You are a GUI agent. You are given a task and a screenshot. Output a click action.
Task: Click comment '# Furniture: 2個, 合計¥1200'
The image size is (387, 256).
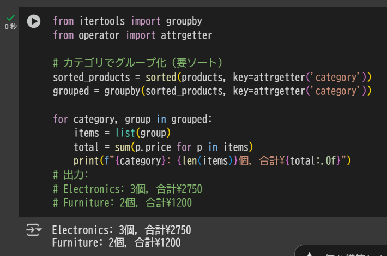pos(123,203)
